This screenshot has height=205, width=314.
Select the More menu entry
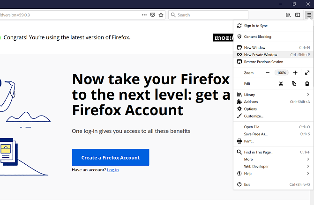coord(273,159)
